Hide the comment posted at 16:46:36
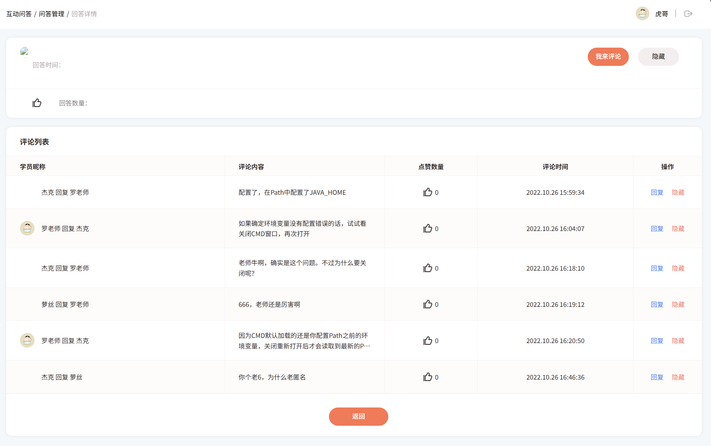Image resolution: width=711 pixels, height=446 pixels. click(x=678, y=377)
